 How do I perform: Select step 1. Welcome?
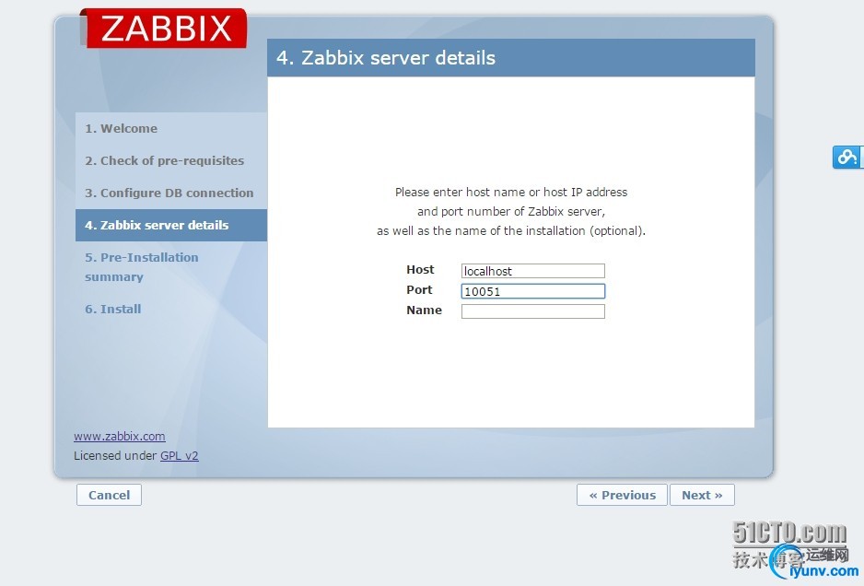tap(121, 128)
